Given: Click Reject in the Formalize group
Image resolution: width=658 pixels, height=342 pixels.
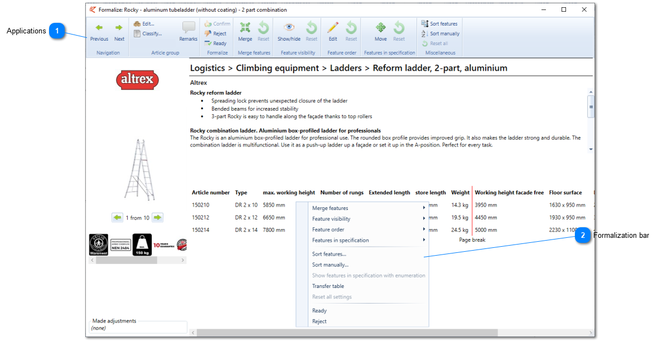Looking at the screenshot, I should pos(215,33).
